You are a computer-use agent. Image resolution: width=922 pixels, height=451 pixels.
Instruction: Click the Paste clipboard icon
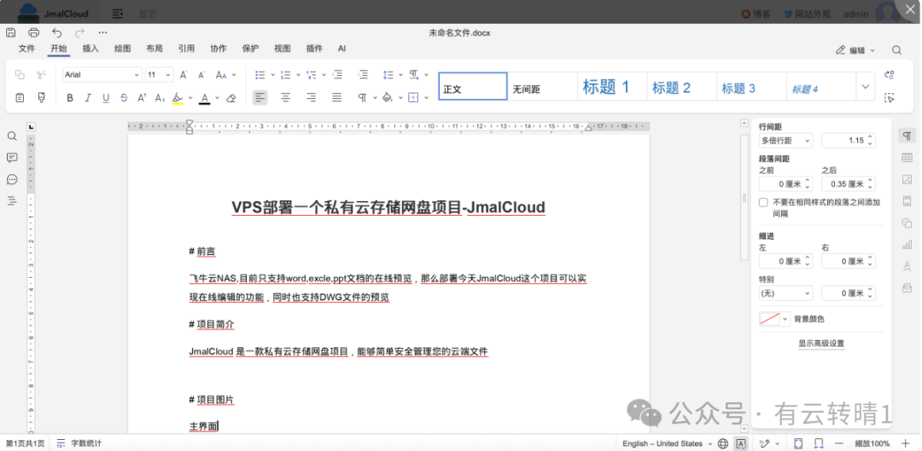(20, 97)
